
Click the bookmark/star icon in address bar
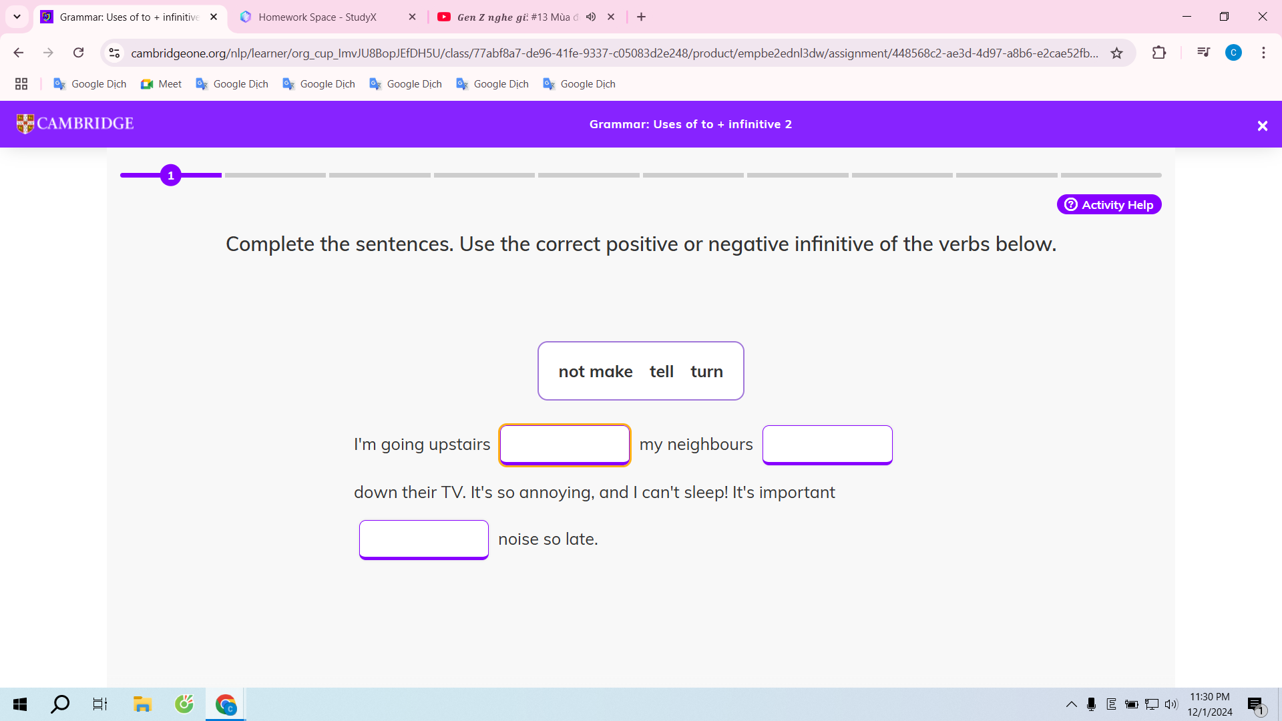point(1116,52)
